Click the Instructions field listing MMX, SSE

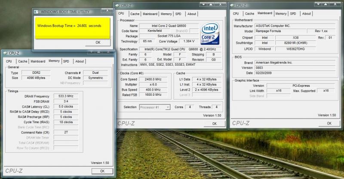tap(180, 65)
